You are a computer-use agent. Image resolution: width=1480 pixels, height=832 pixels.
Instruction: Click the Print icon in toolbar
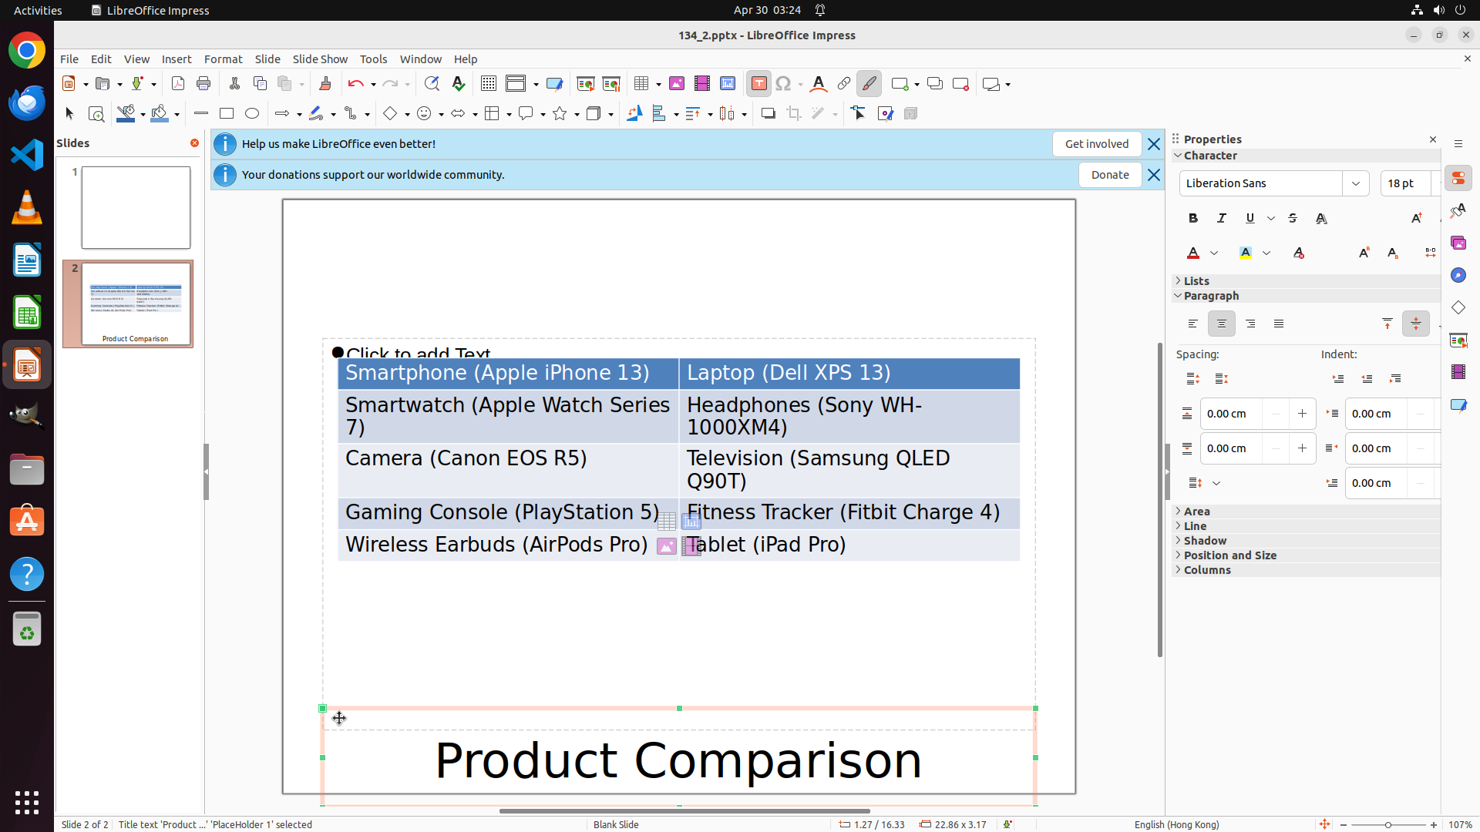(203, 84)
